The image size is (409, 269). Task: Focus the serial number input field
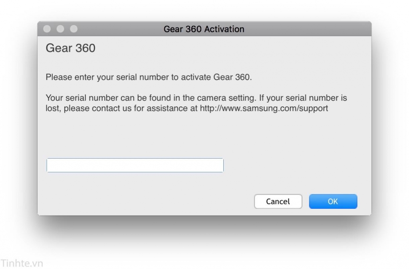click(x=135, y=165)
